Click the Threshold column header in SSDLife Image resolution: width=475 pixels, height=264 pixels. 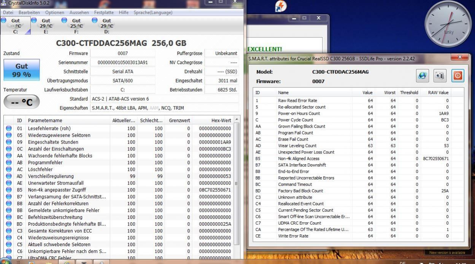tap(409, 93)
